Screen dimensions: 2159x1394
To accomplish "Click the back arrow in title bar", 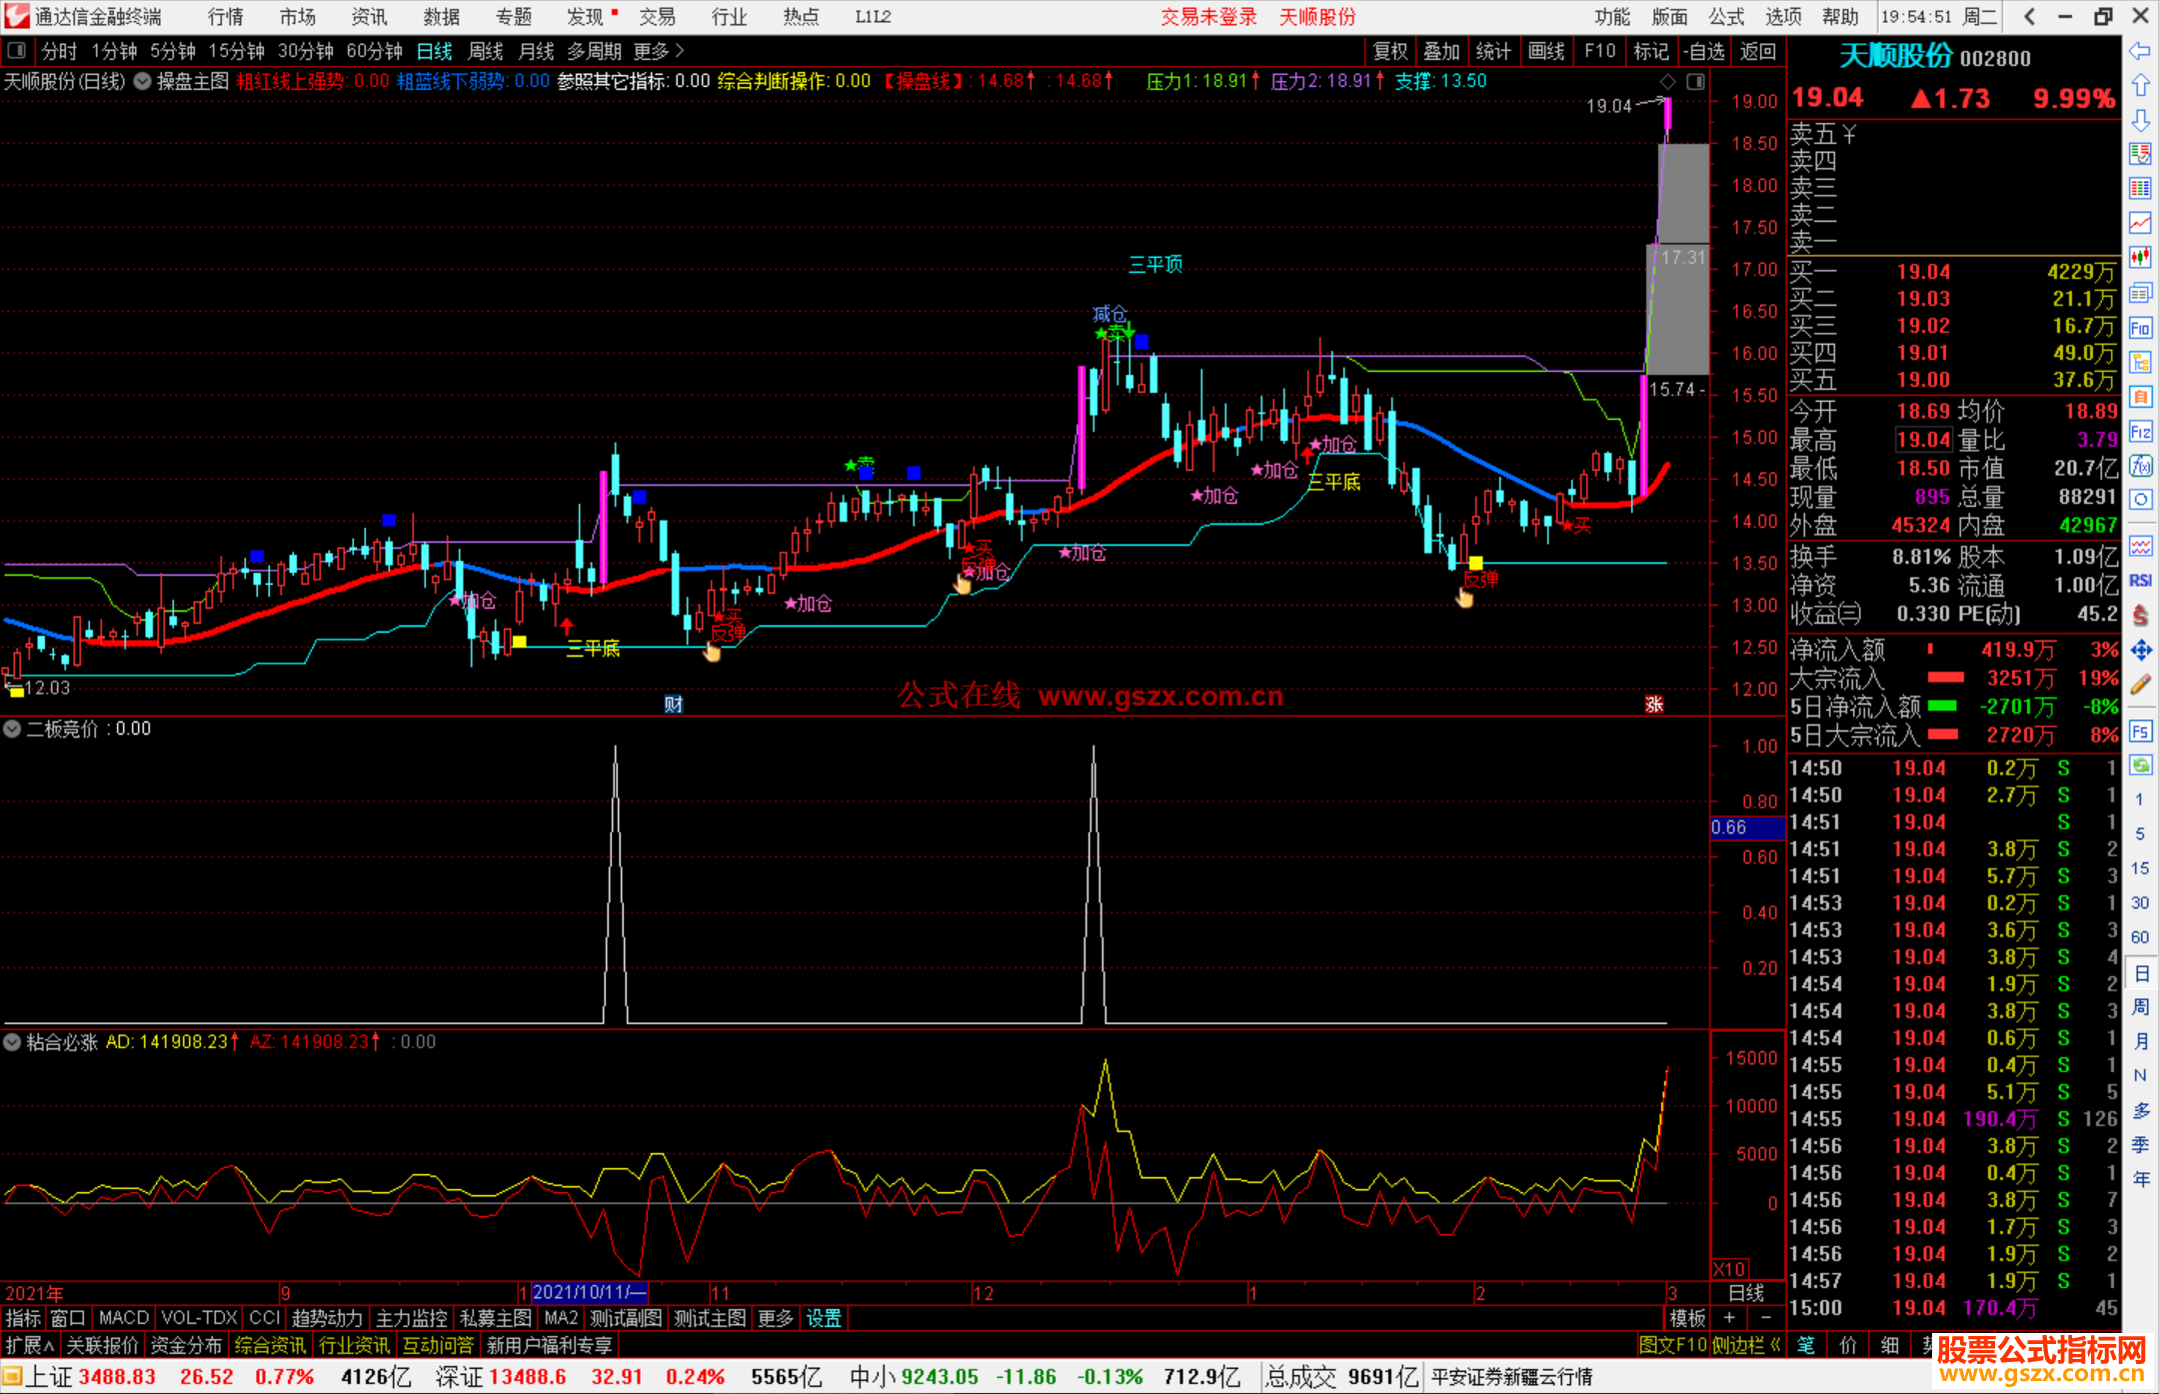I will (x=2030, y=16).
